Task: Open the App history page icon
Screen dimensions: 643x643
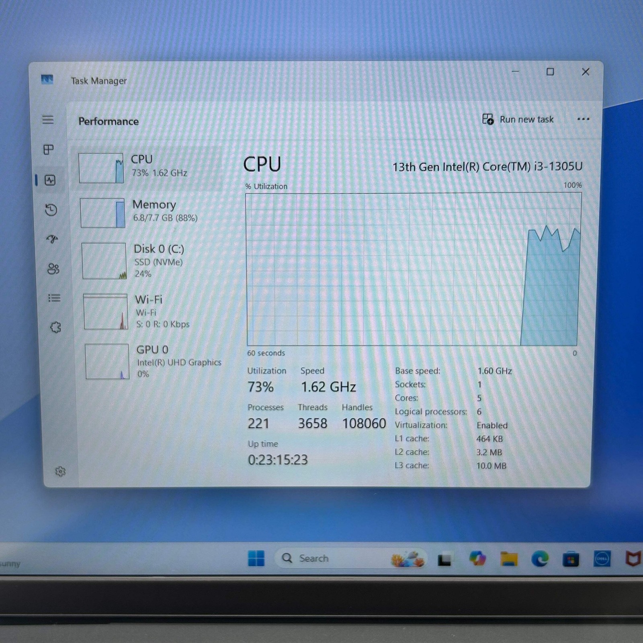Action: [51, 210]
